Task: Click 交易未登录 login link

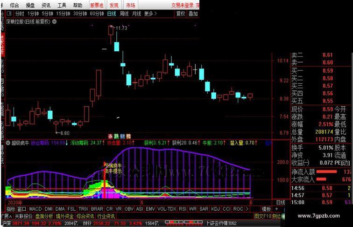Action: tap(183, 5)
